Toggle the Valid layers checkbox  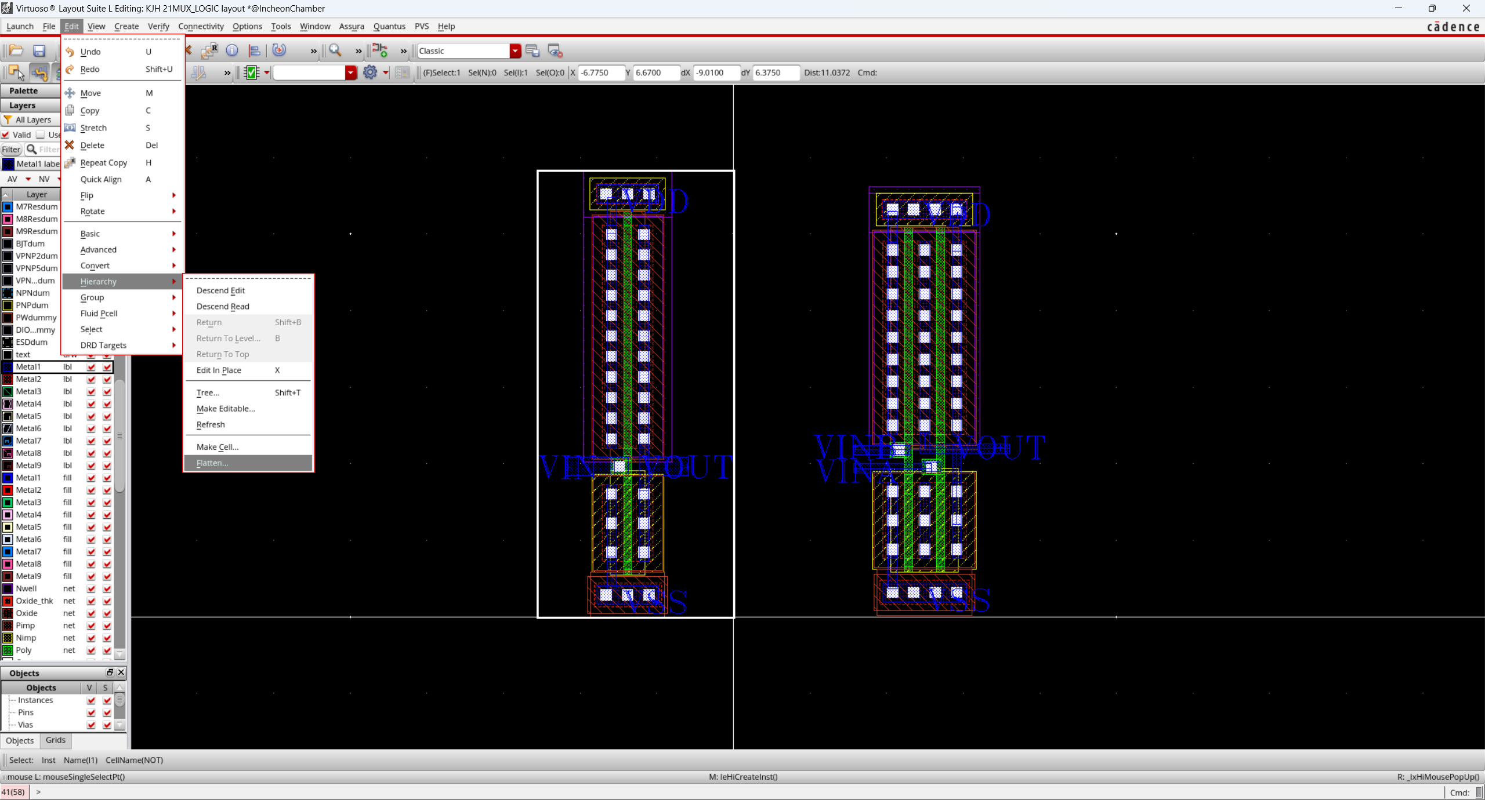coord(5,134)
